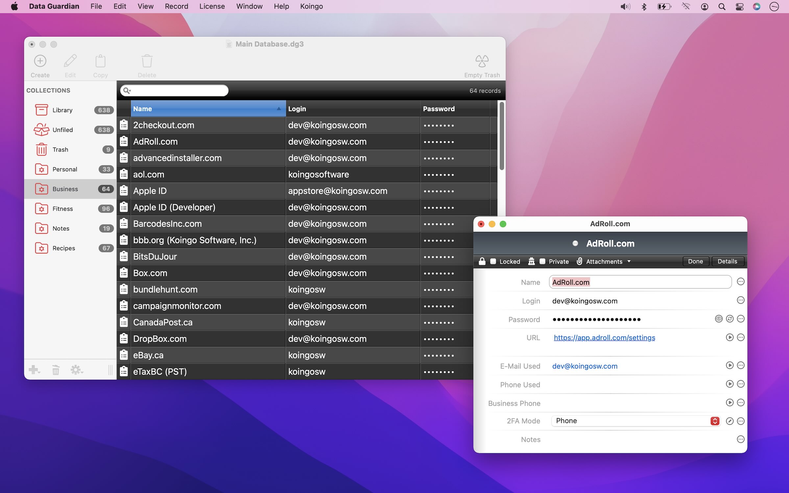Open the URL with the play arrow icon
The height and width of the screenshot is (493, 789).
click(x=730, y=338)
